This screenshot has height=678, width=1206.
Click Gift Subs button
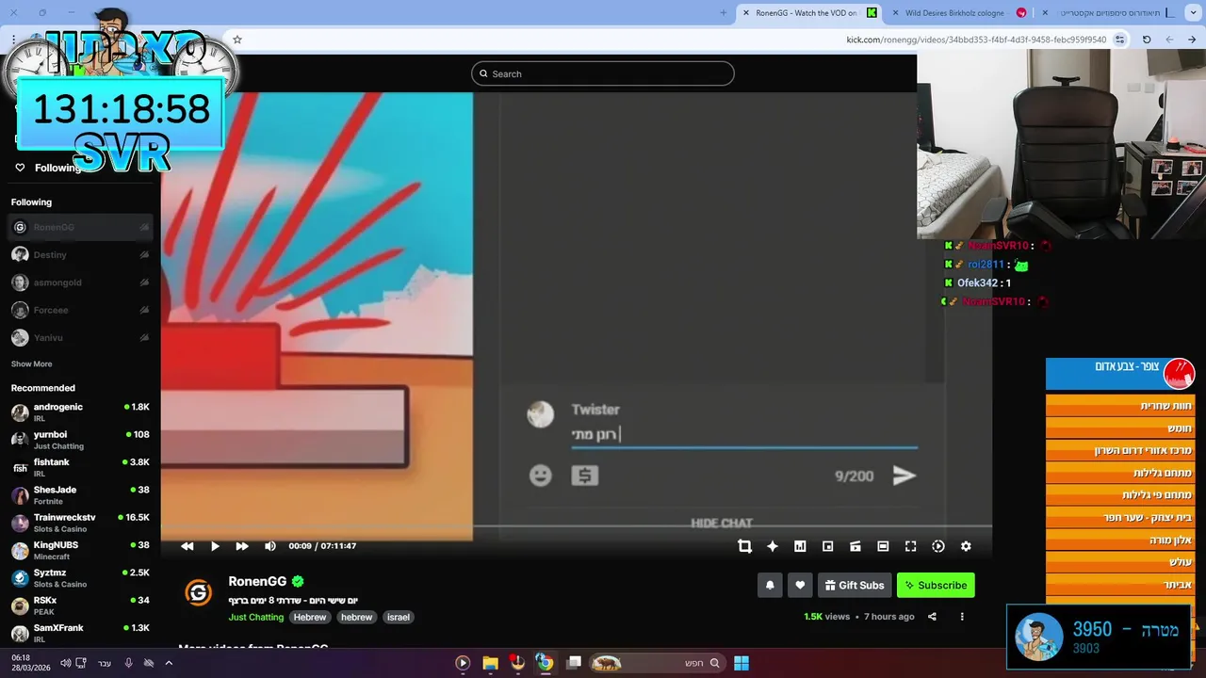click(x=855, y=585)
